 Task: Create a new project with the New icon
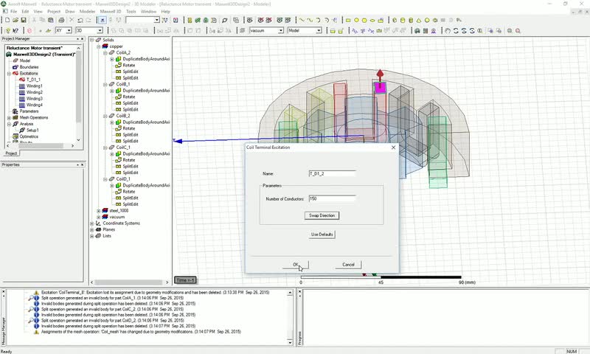7,20
